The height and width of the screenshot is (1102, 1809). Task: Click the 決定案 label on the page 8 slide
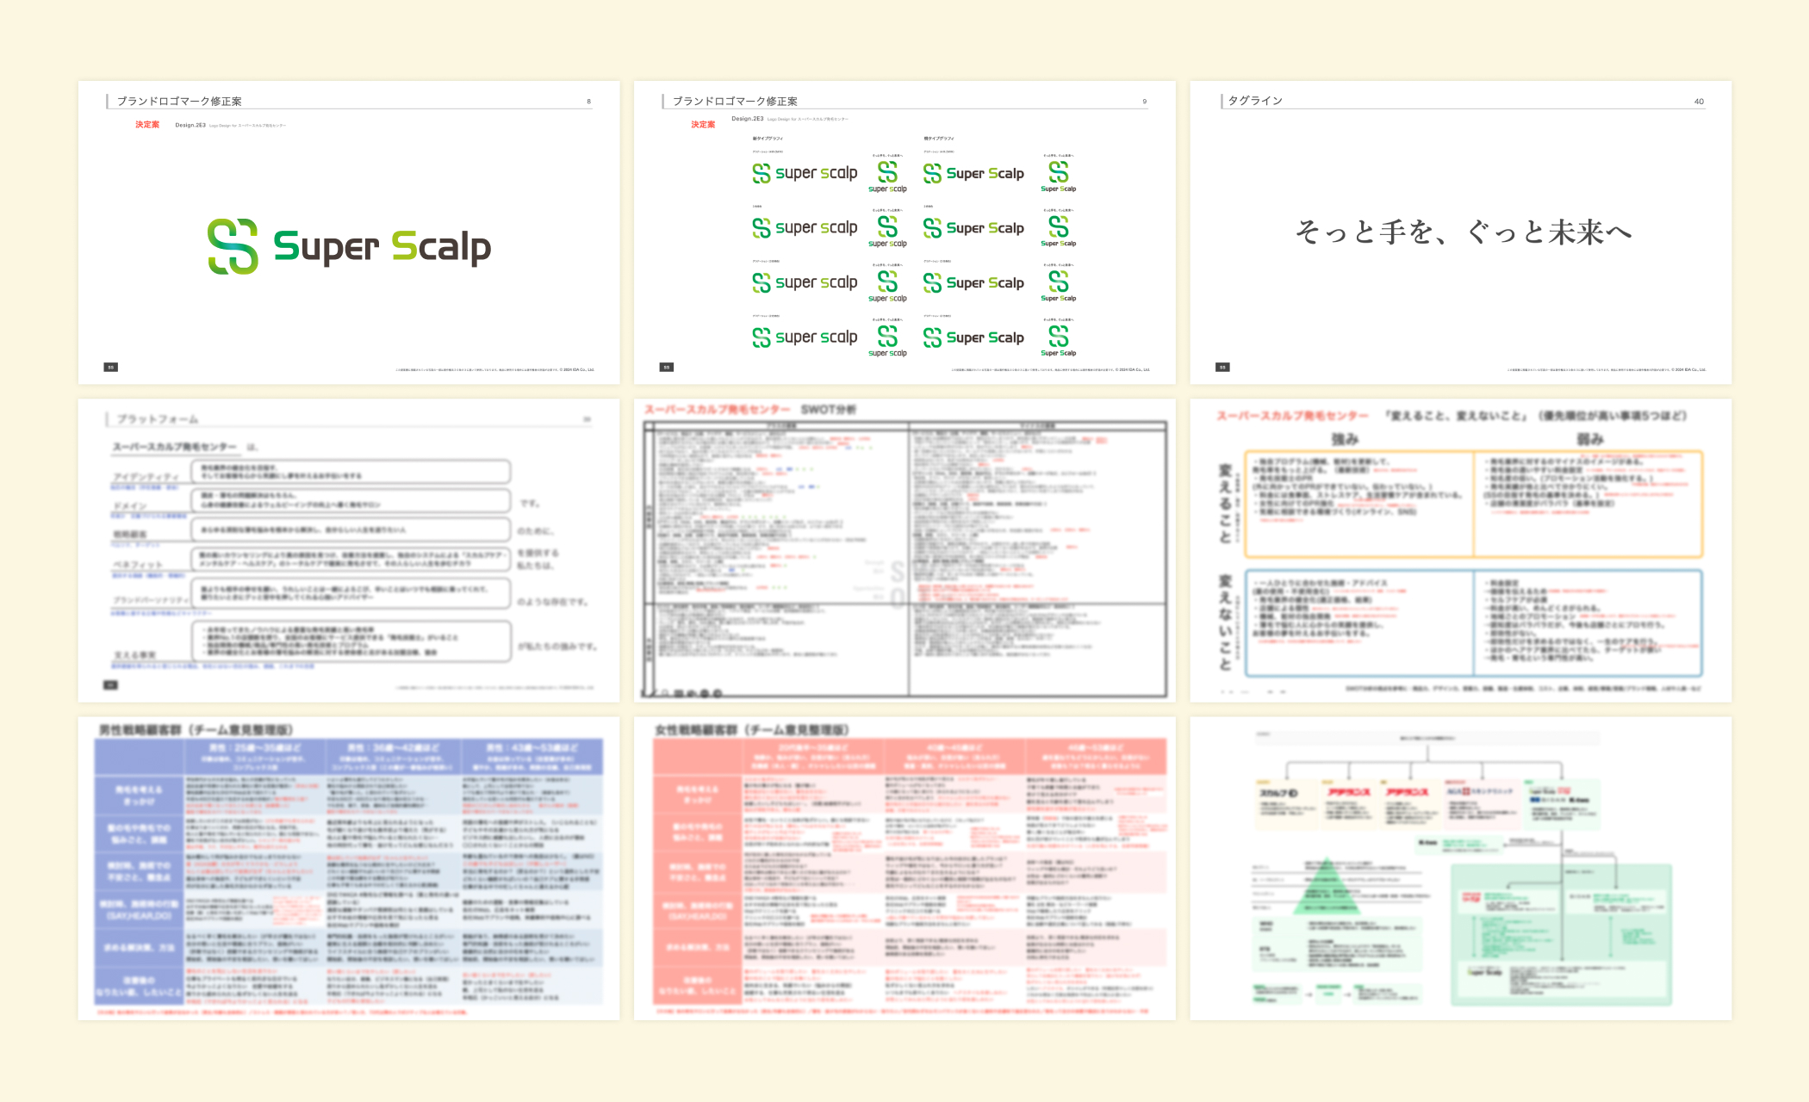coord(147,125)
